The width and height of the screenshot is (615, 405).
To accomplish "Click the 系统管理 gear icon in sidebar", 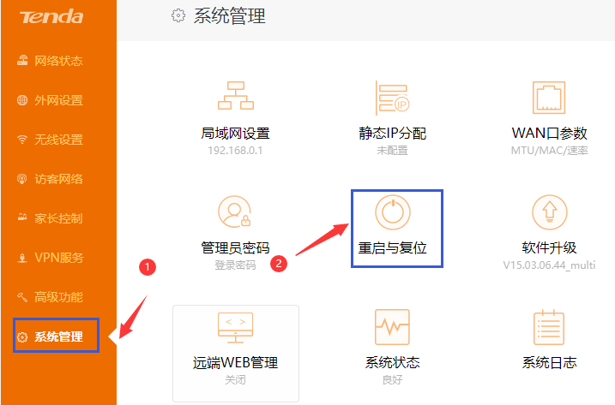I will pyautogui.click(x=22, y=337).
